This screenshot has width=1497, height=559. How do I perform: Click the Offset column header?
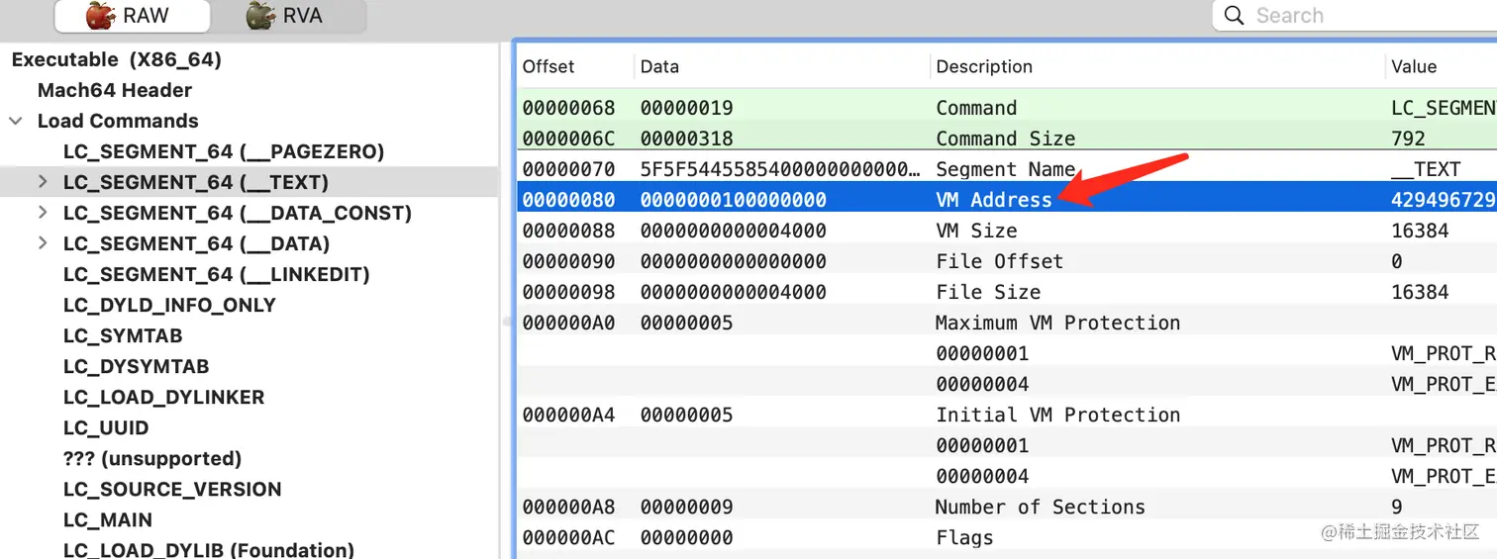click(x=549, y=66)
